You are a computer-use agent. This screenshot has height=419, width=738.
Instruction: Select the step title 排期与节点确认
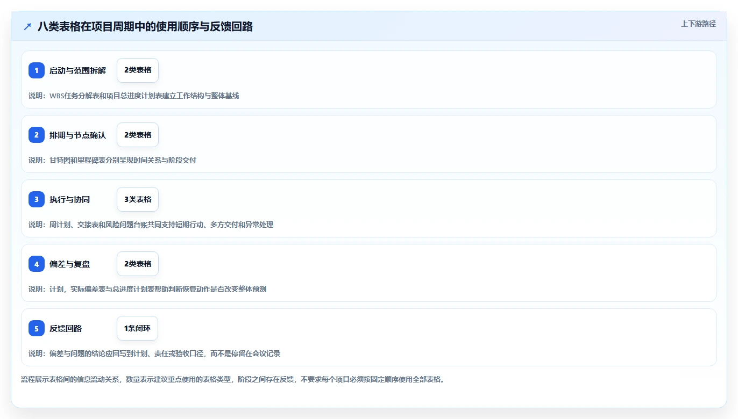point(77,135)
